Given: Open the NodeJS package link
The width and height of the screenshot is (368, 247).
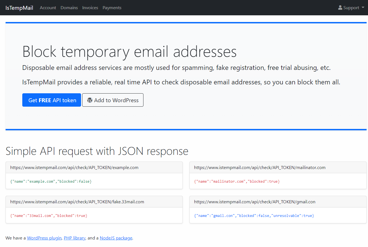Looking at the screenshot, I should point(116,238).
